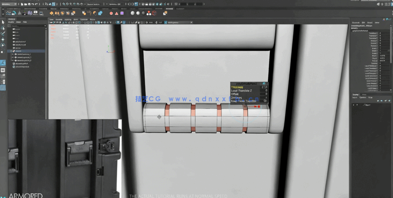Click the Thickness attribute label
393x198 pixels.
[237, 87]
